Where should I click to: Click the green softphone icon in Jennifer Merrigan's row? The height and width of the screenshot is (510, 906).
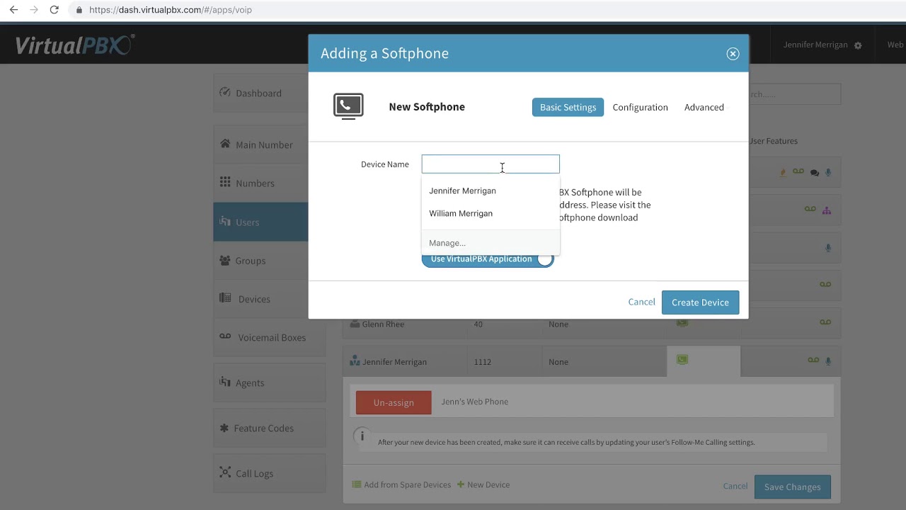[682, 360]
